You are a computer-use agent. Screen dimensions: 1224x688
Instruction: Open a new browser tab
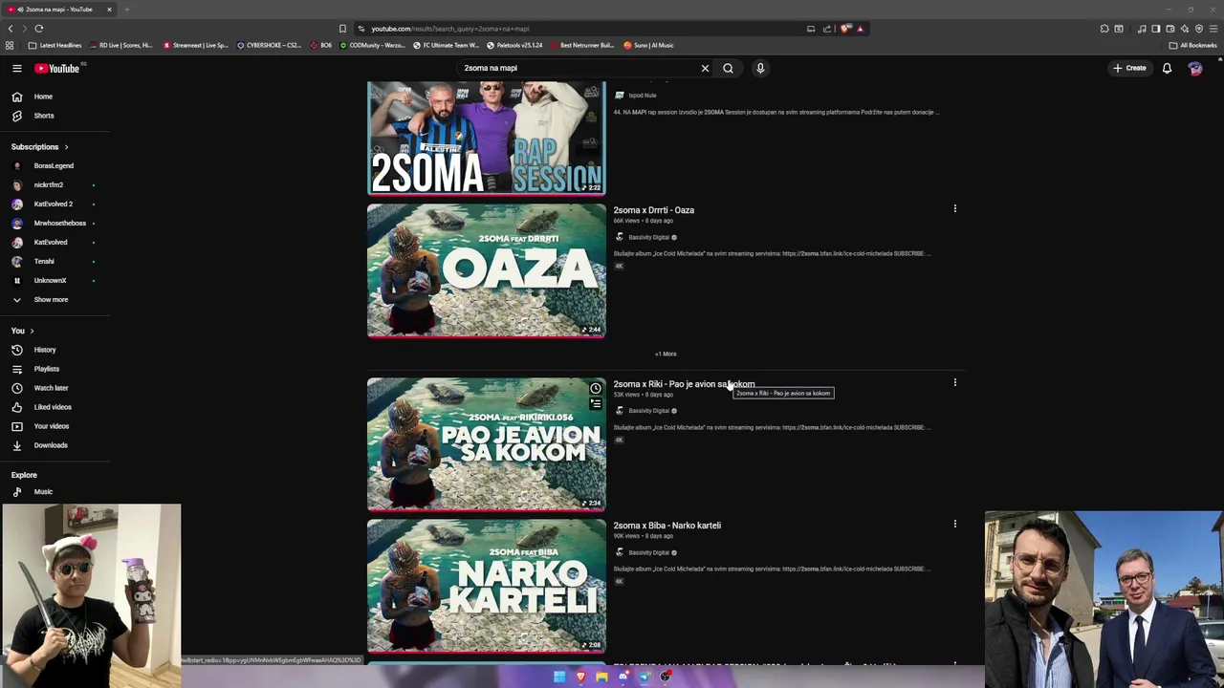(126, 10)
